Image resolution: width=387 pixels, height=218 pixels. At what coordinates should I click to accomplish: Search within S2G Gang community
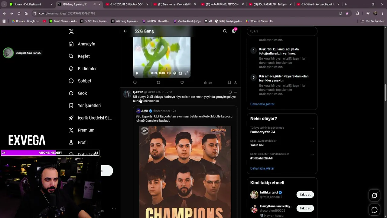pyautogui.click(x=225, y=31)
